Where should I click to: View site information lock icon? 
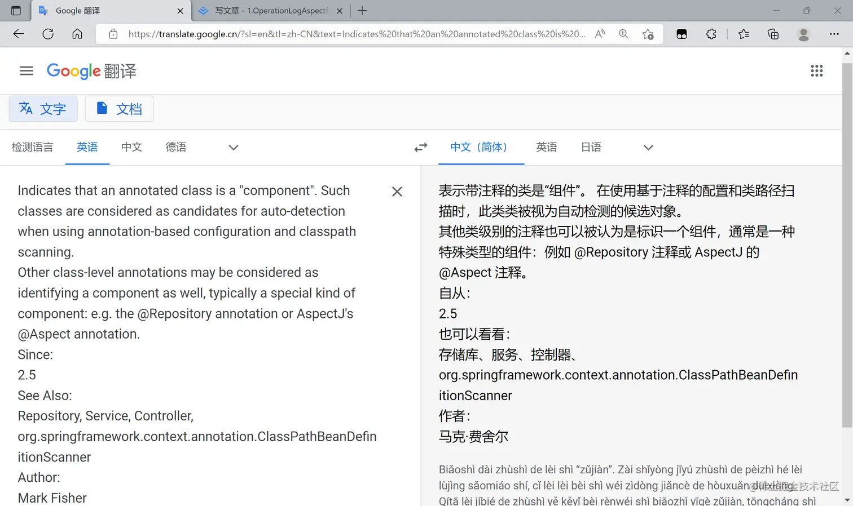(113, 34)
